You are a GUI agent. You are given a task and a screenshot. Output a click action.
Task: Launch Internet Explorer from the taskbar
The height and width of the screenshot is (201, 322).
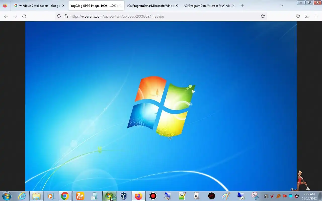[x=22, y=196]
